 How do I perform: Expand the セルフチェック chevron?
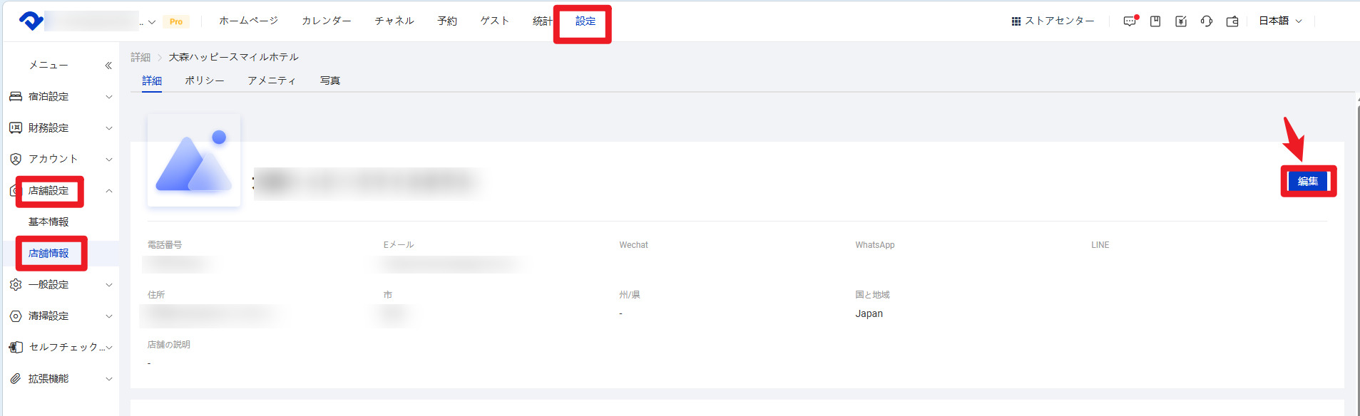(x=109, y=348)
